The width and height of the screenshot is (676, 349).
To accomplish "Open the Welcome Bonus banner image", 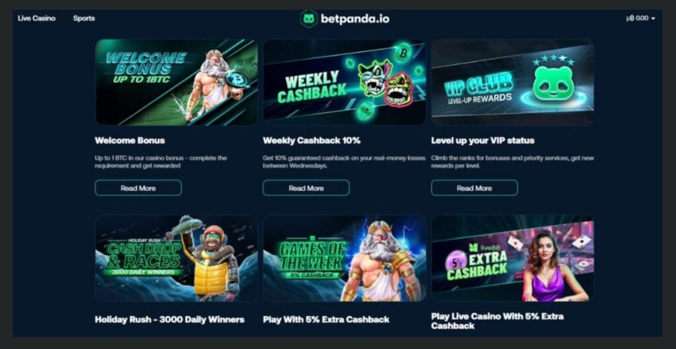I will pos(176,82).
